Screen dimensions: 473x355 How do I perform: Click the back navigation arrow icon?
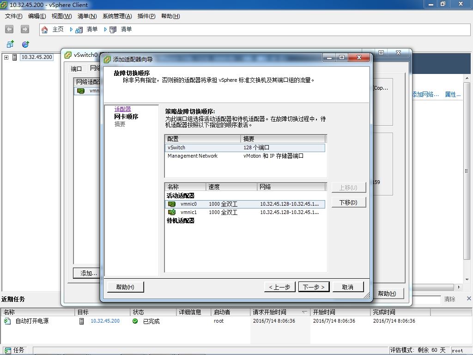[x=9, y=29]
